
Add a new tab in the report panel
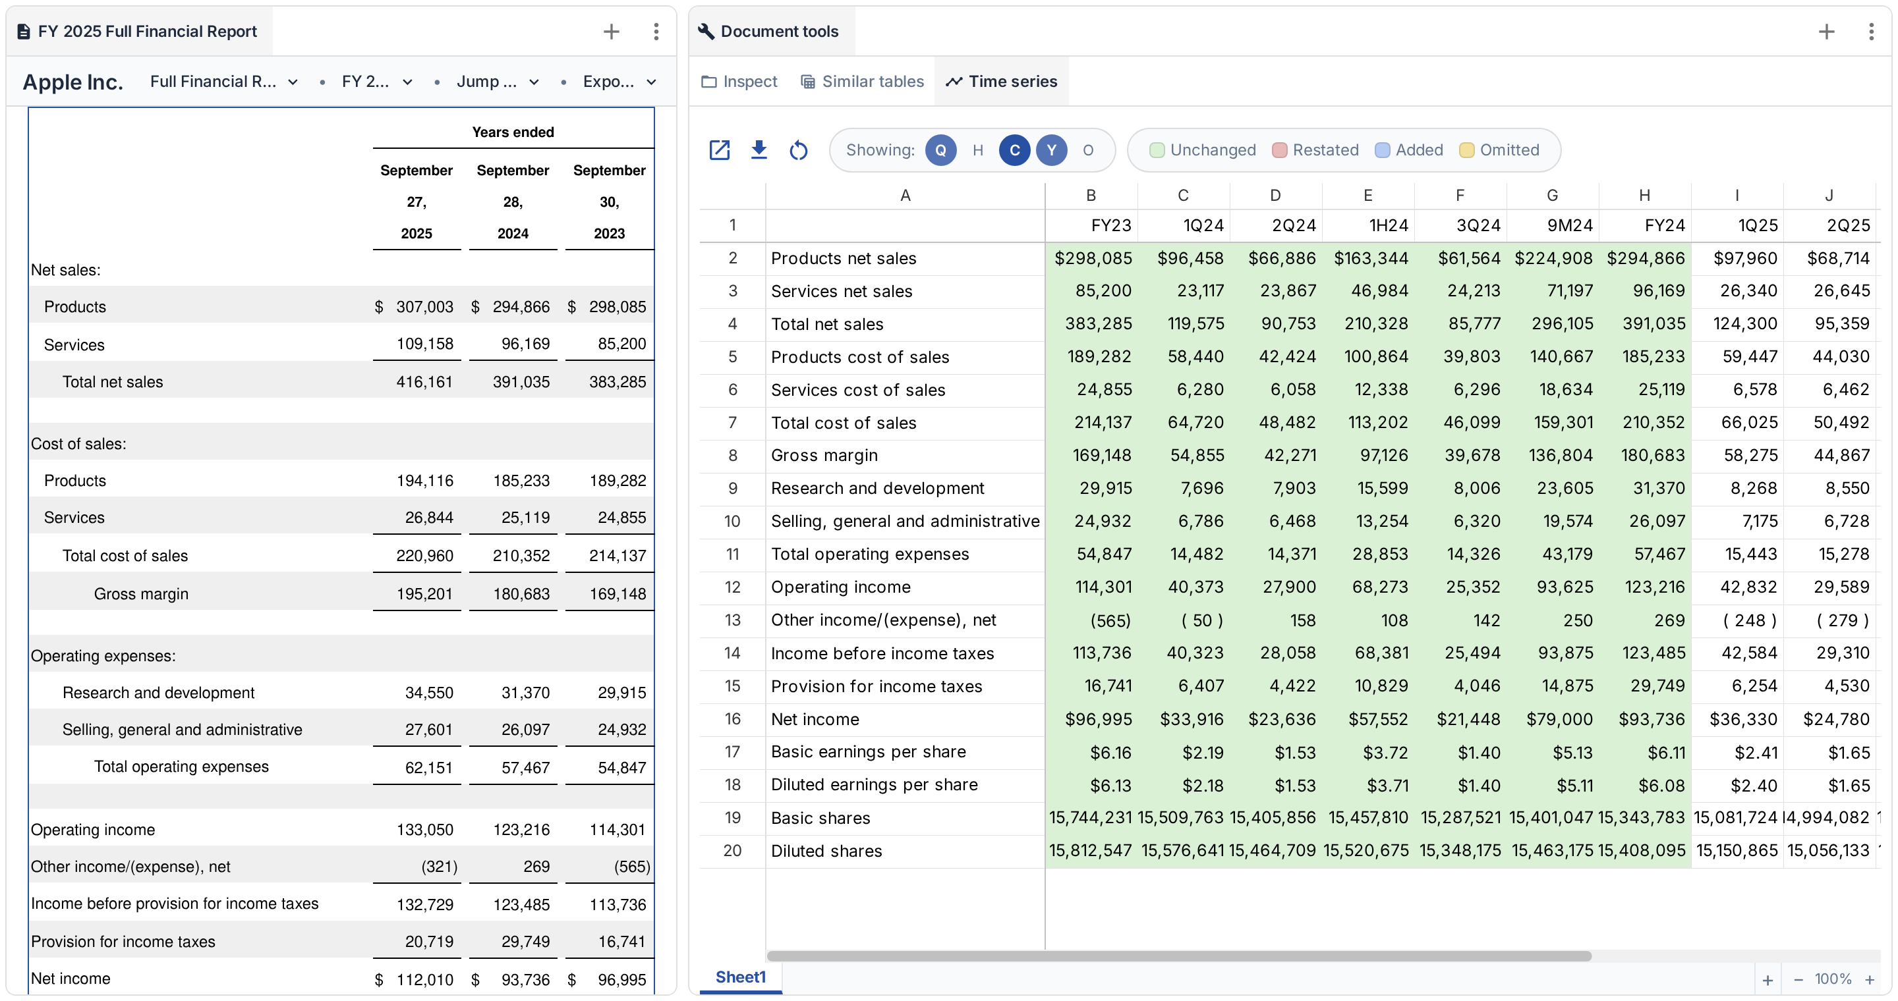click(x=611, y=32)
